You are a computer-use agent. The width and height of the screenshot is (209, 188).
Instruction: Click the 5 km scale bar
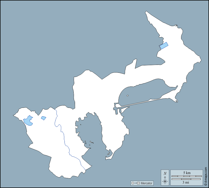coord(187,176)
